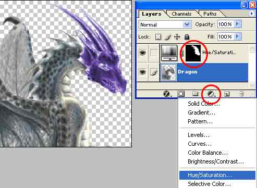Switch to the Channels tab

click(181, 14)
